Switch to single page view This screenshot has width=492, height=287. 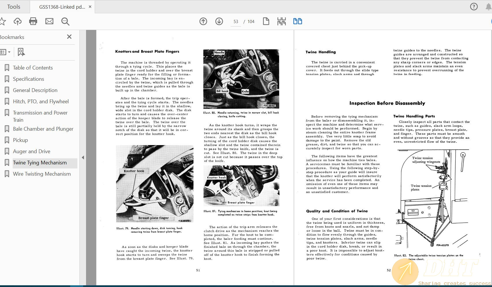pyautogui.click(x=266, y=21)
